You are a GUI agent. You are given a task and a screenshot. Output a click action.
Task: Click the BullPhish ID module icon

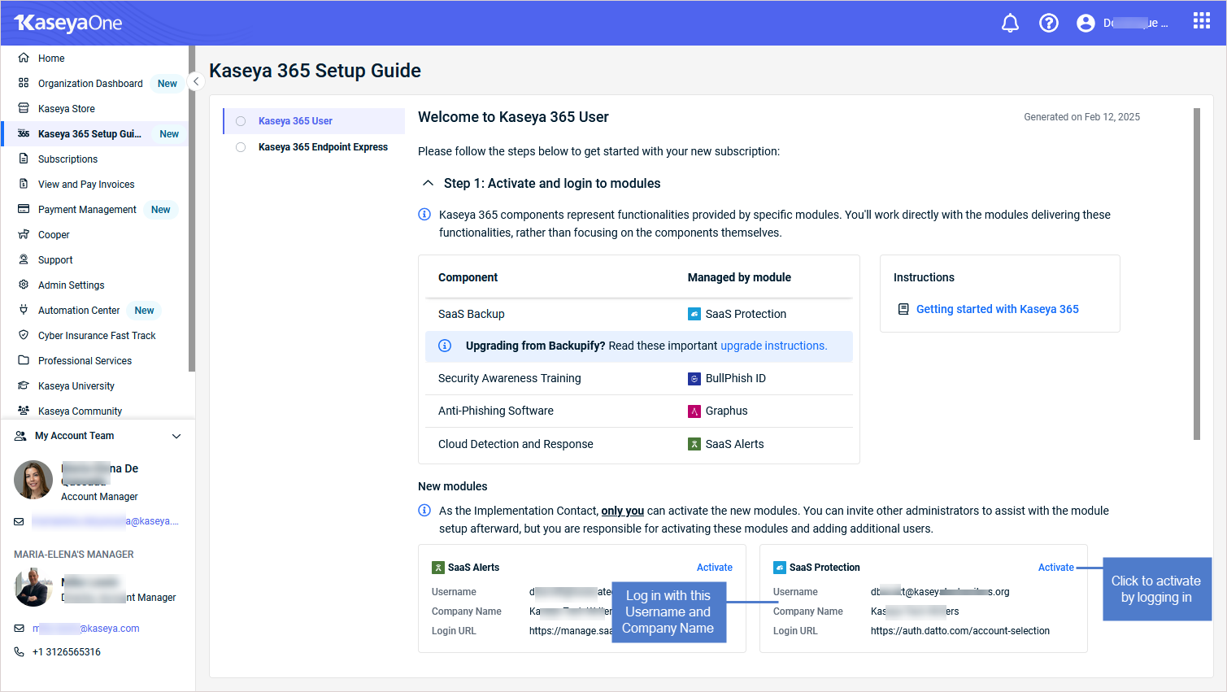point(694,378)
